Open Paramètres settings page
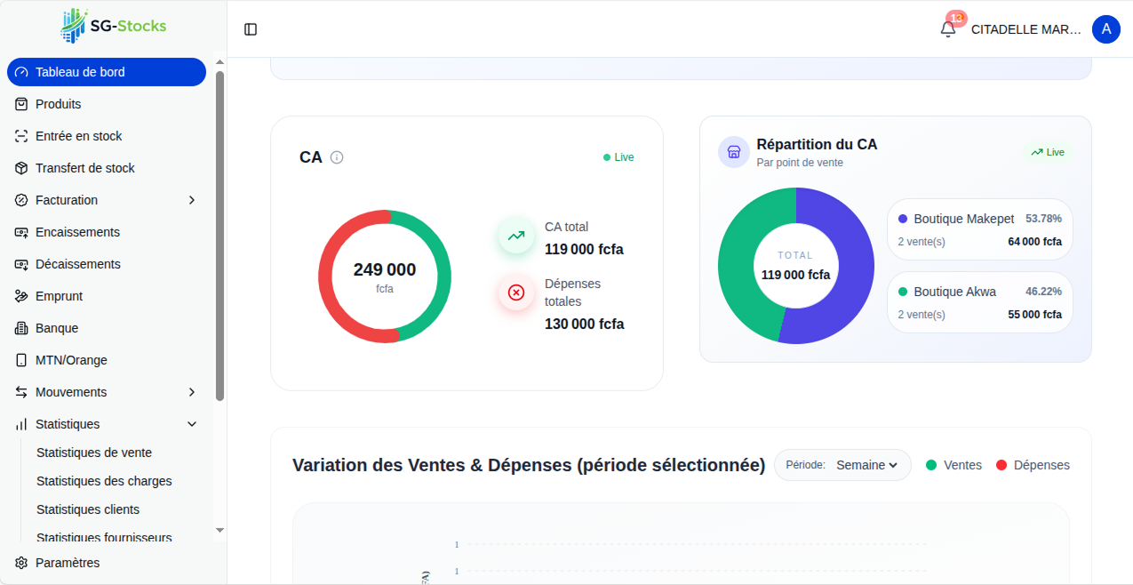This screenshot has height=585, width=1133. coord(107,563)
